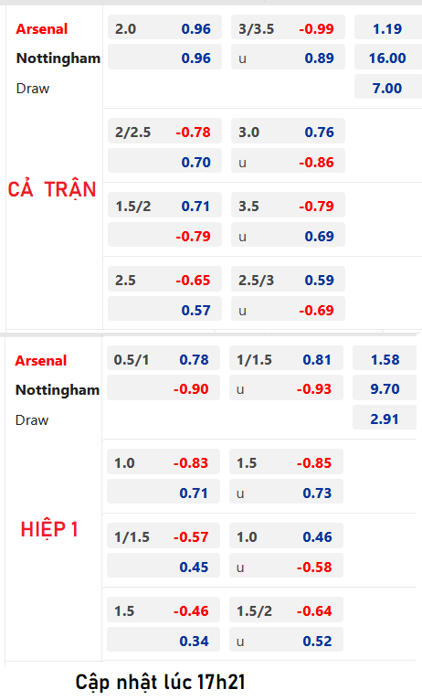Viewport: 422px width, 700px height.
Task: Select first-half Draw odds 2.91
Action: (385, 419)
